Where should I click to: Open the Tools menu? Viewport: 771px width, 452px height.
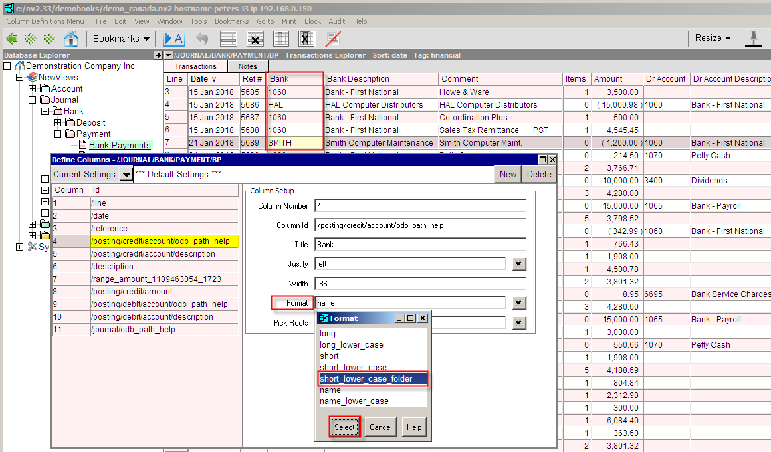tap(198, 21)
